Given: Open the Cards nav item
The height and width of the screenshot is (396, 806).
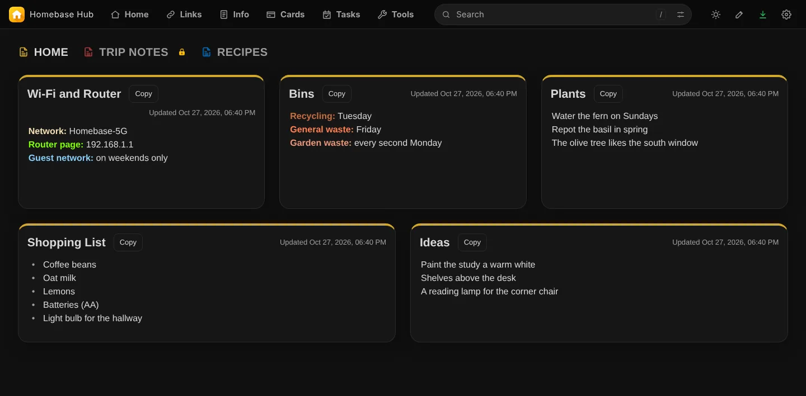Looking at the screenshot, I should [285, 15].
